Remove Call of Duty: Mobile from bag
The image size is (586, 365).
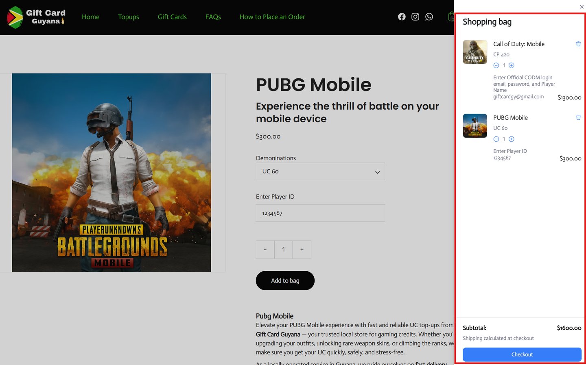[x=578, y=44]
